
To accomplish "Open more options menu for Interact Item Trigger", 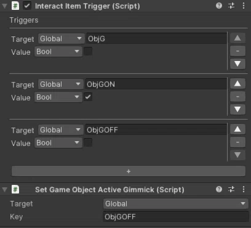I will click(244, 6).
